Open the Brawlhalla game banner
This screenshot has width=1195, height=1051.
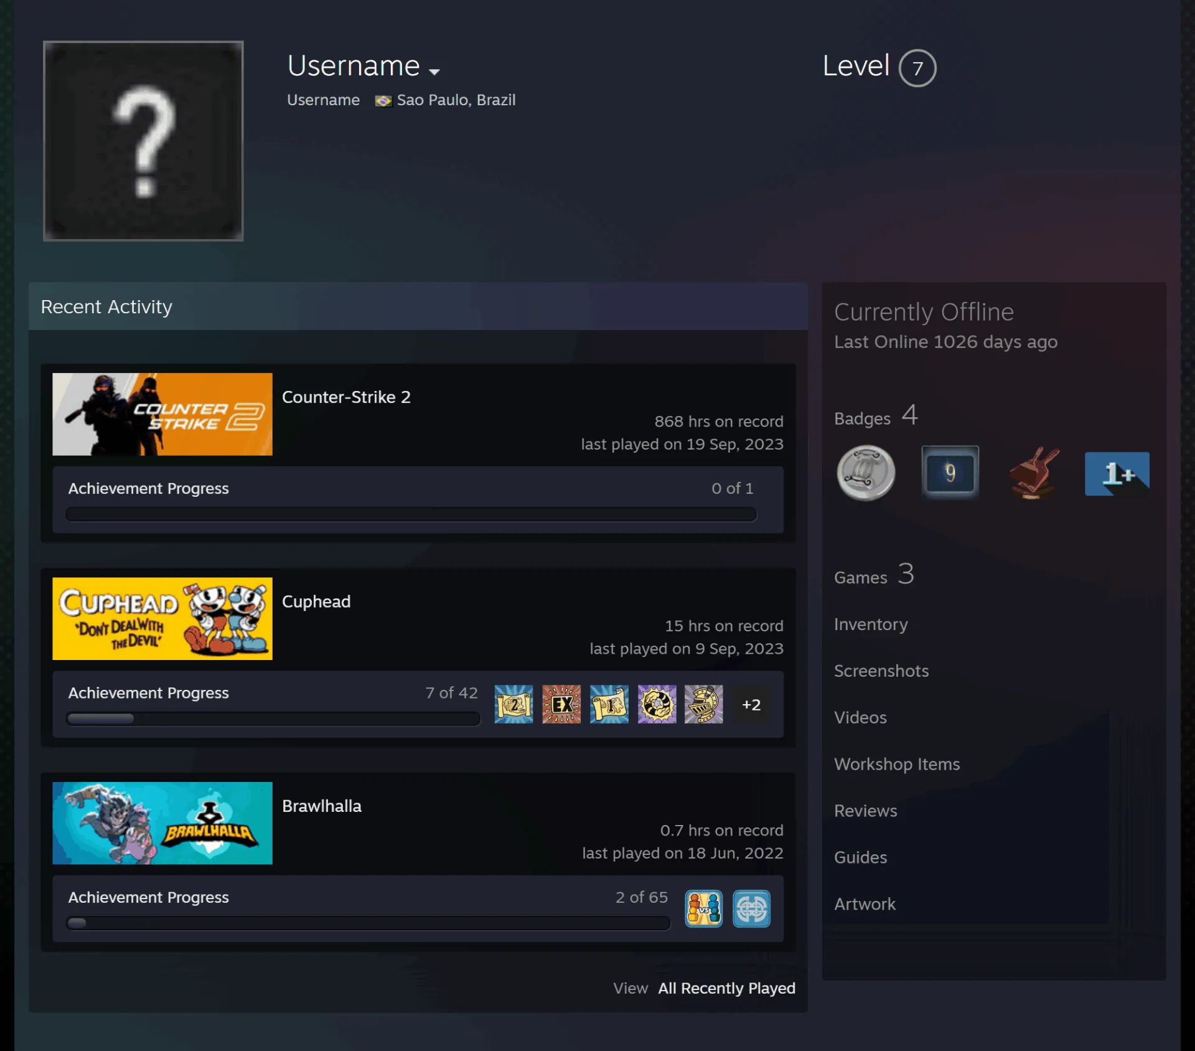[x=162, y=822]
